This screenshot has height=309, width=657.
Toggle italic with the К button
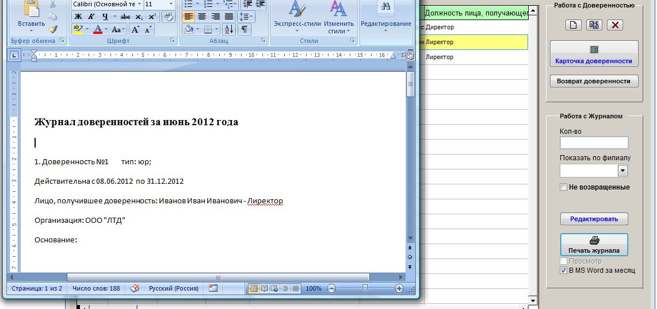click(x=91, y=17)
